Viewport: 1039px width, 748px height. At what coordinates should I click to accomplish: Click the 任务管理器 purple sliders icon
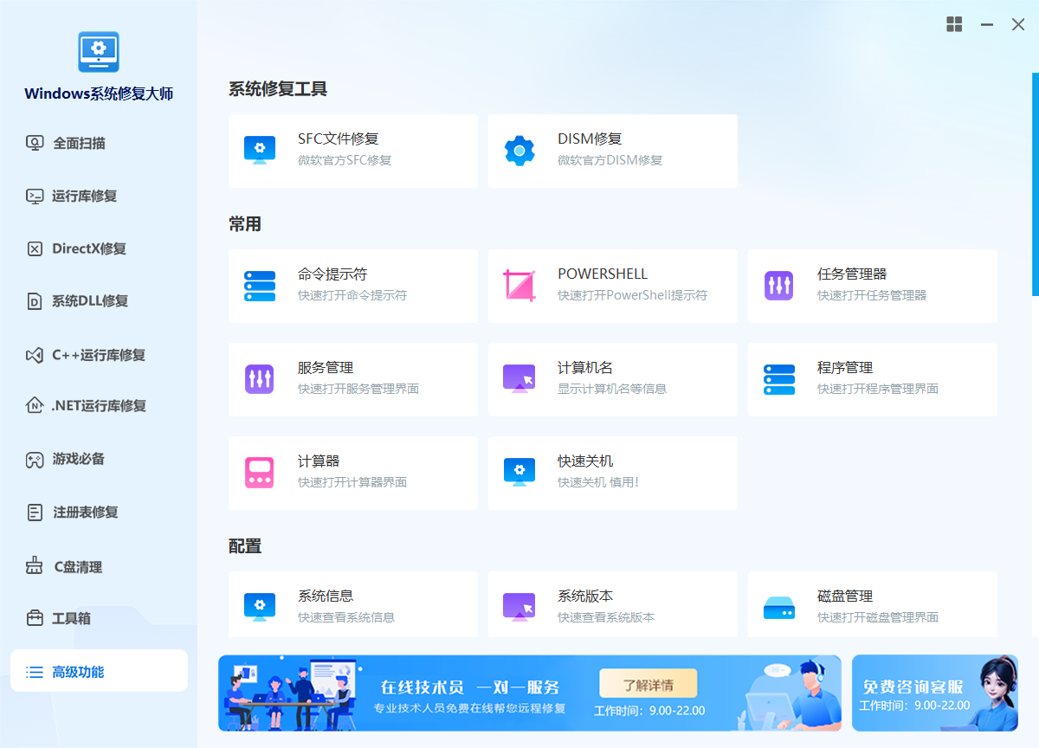coord(779,286)
